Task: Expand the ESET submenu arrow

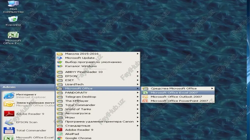Action: [137, 80]
